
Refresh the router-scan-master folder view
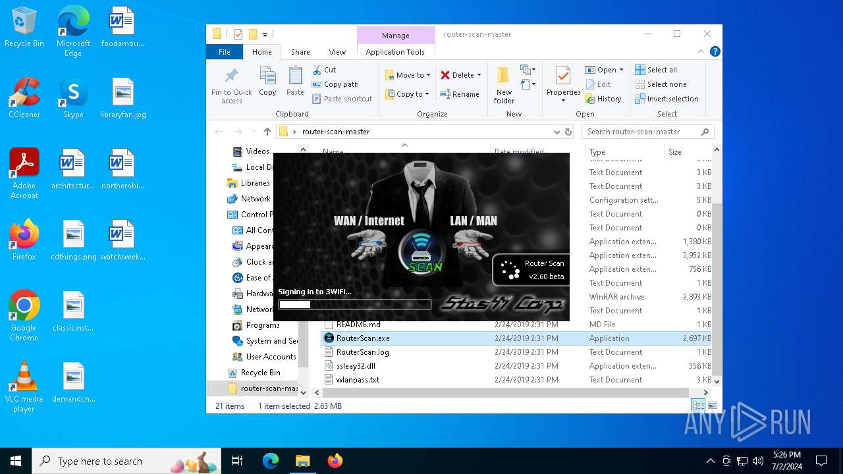pos(569,132)
